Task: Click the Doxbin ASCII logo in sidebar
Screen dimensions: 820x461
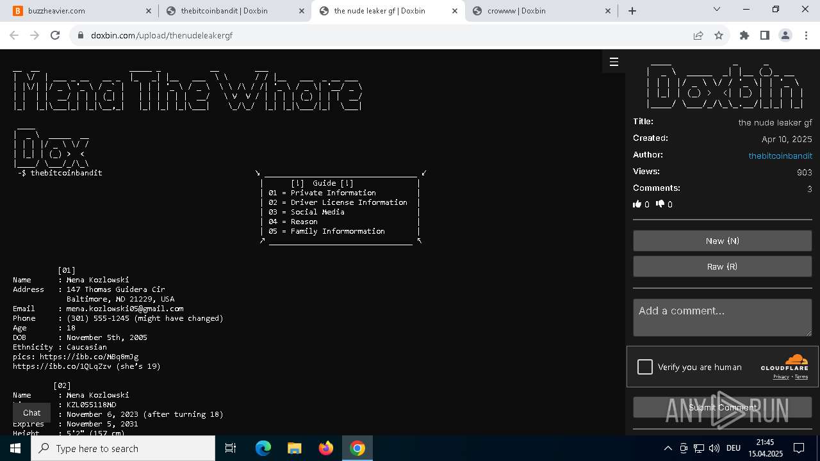Action: click(724, 85)
